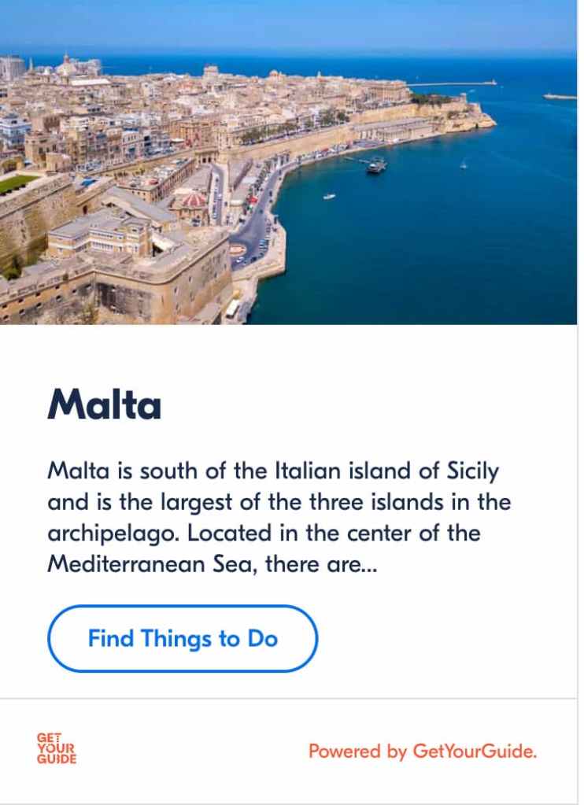Click the first line of the Malta description
Image resolution: width=584 pixels, height=805 pixels.
[273, 471]
